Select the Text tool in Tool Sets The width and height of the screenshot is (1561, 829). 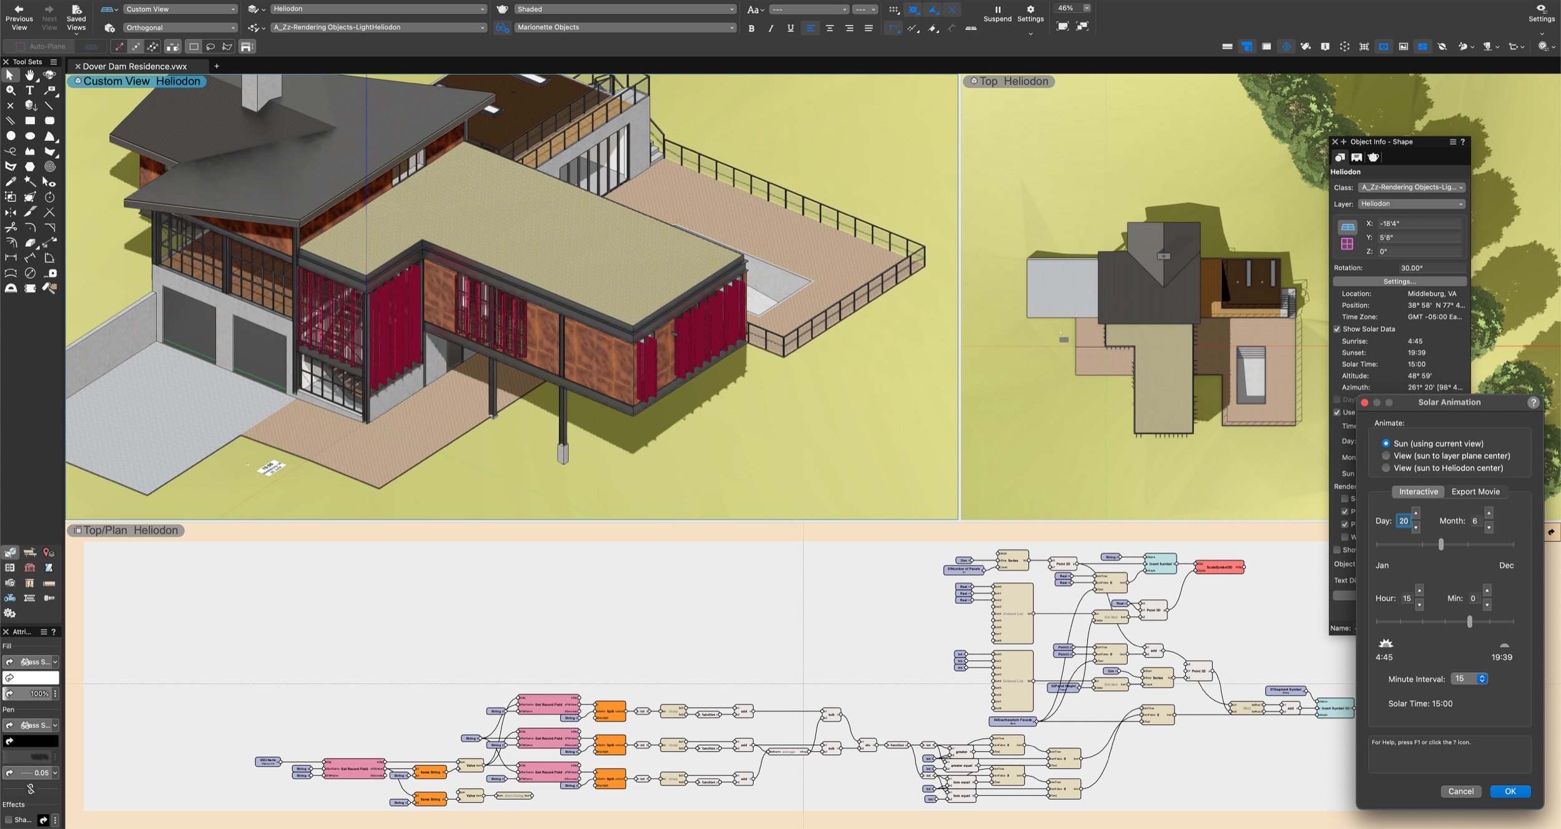[x=29, y=90]
